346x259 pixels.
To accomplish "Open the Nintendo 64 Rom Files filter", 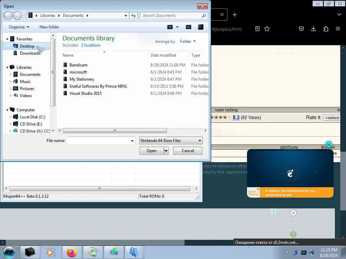I will (171, 141).
